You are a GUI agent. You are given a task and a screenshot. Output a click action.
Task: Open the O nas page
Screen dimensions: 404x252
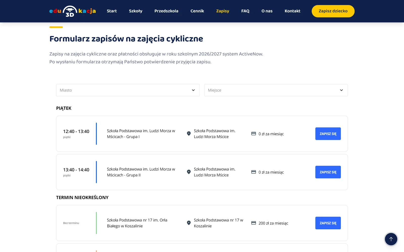(x=267, y=11)
